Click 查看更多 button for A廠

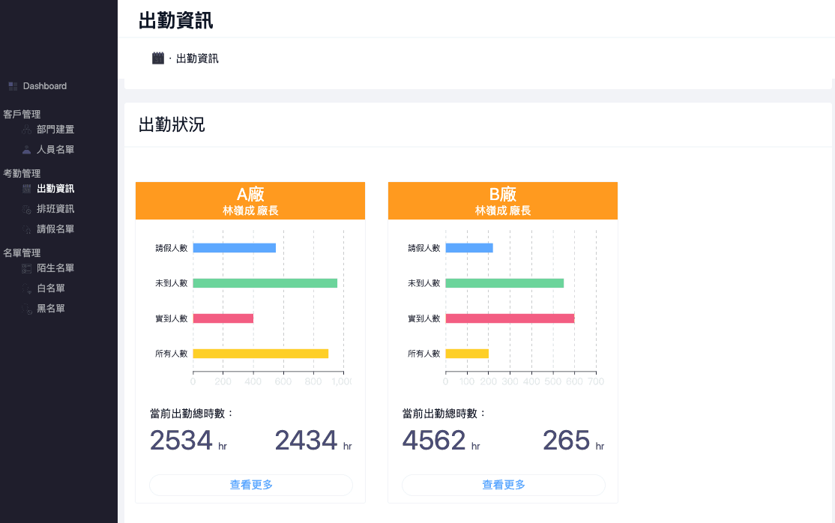point(251,486)
